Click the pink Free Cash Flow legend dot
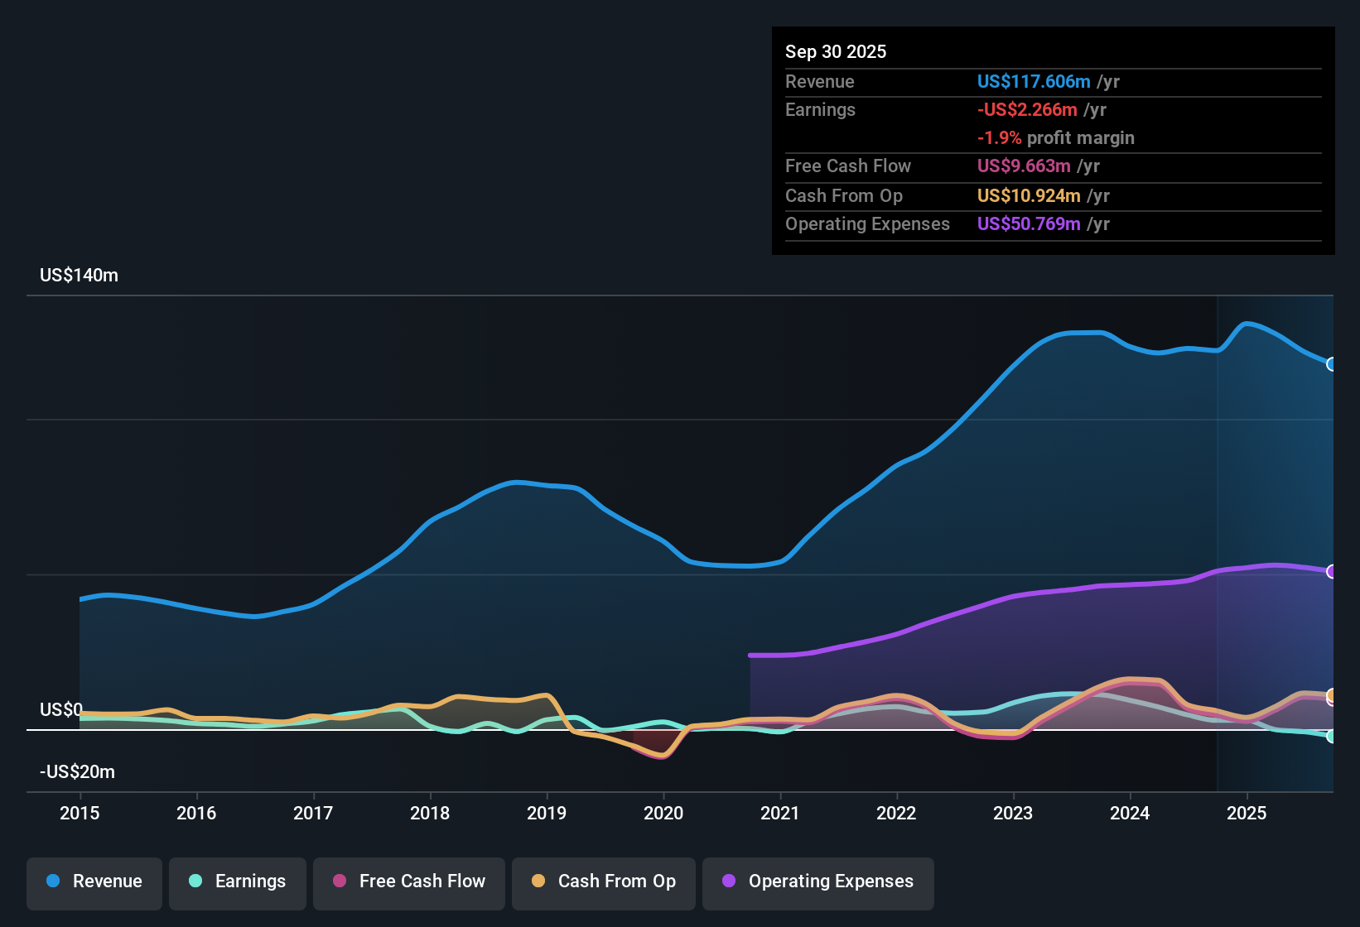Screen dimensions: 1360x927 coord(340,881)
